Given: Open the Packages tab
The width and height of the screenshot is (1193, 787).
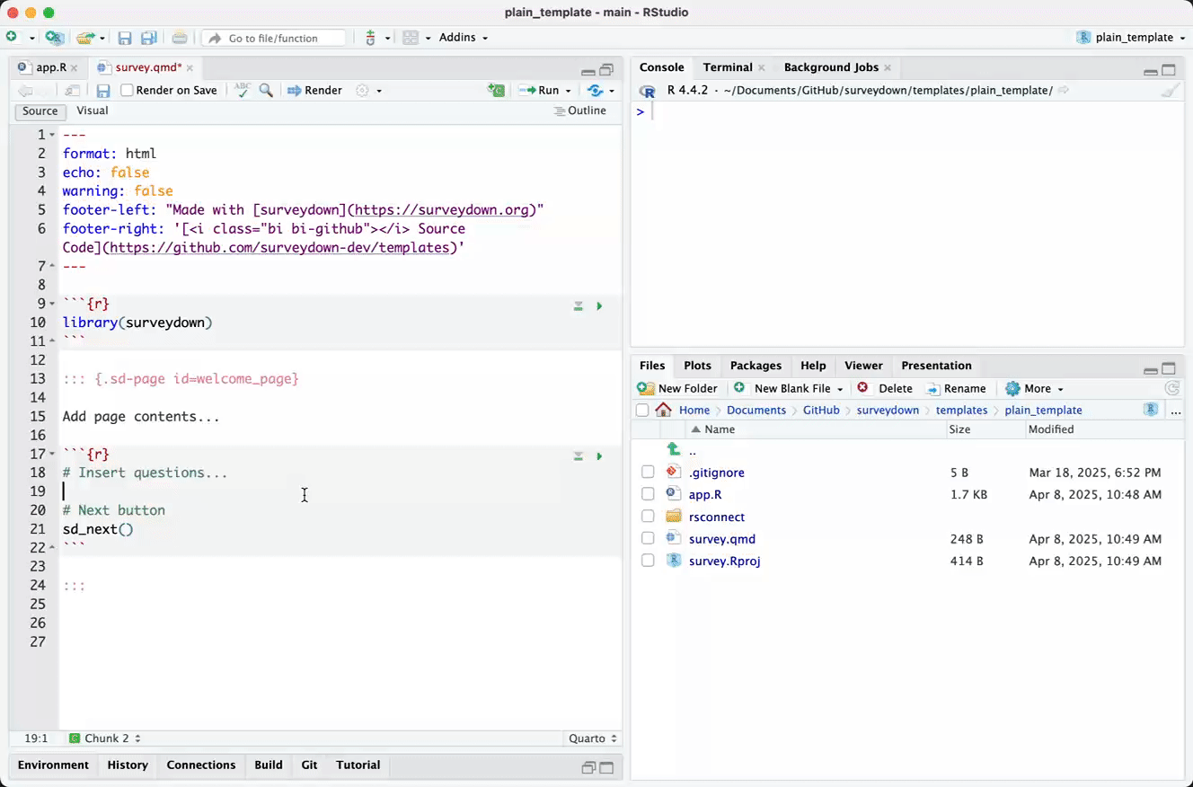Looking at the screenshot, I should 756,366.
